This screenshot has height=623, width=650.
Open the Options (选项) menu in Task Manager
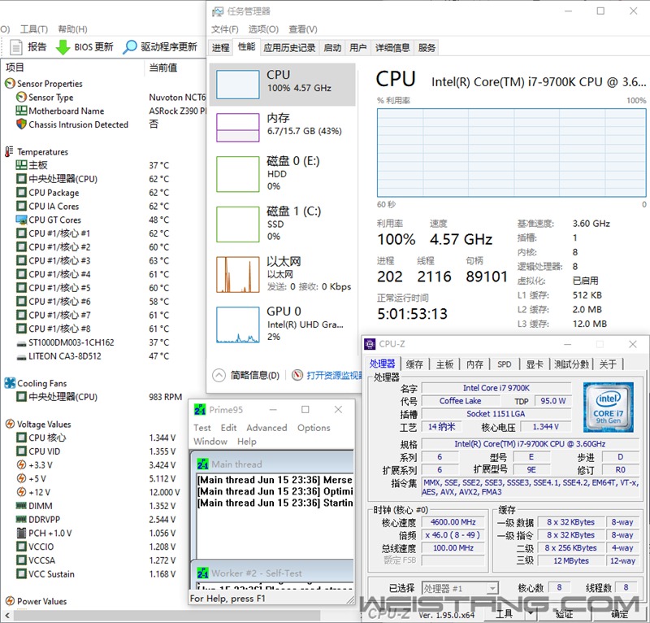263,29
